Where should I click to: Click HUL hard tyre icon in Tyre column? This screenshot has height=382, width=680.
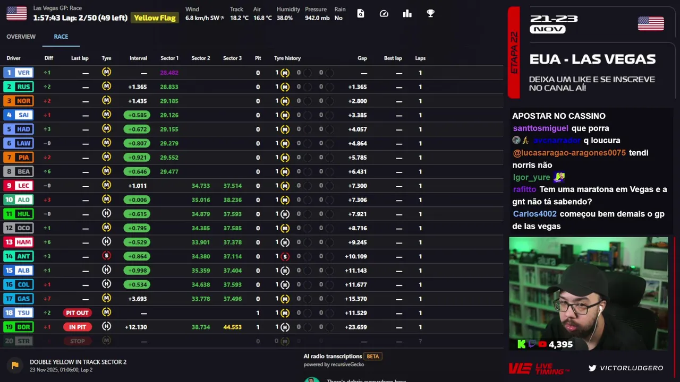[x=106, y=213]
